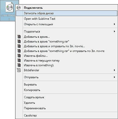Click WinRAR icon beside Добавить в архив "something.rar"
118x119 pixels.
click(19, 41)
